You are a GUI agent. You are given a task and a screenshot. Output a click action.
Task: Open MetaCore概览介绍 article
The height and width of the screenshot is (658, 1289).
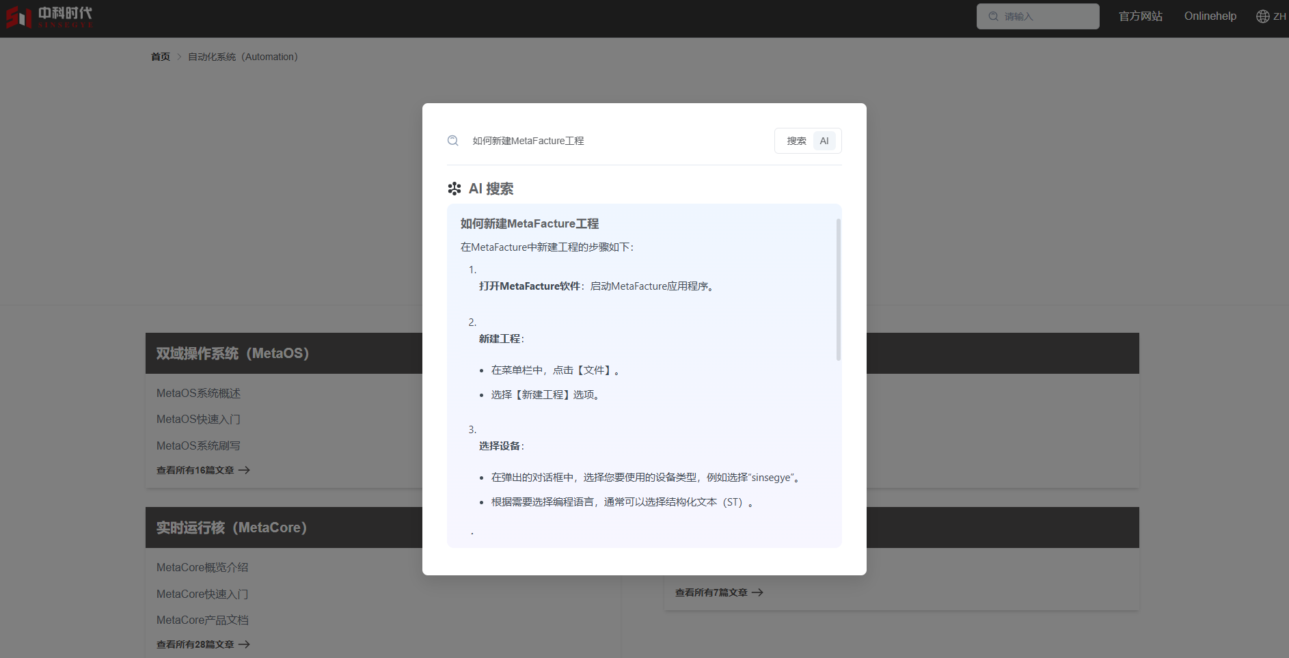(202, 568)
